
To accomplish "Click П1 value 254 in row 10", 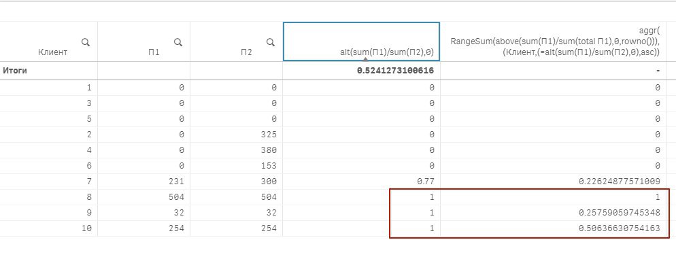I will tap(176, 228).
